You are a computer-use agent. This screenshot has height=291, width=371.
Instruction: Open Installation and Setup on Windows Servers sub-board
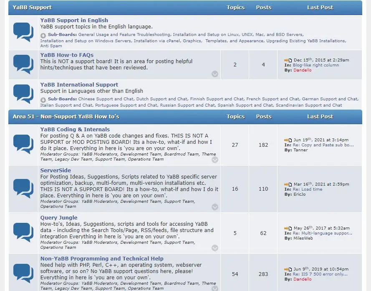coord(86,41)
